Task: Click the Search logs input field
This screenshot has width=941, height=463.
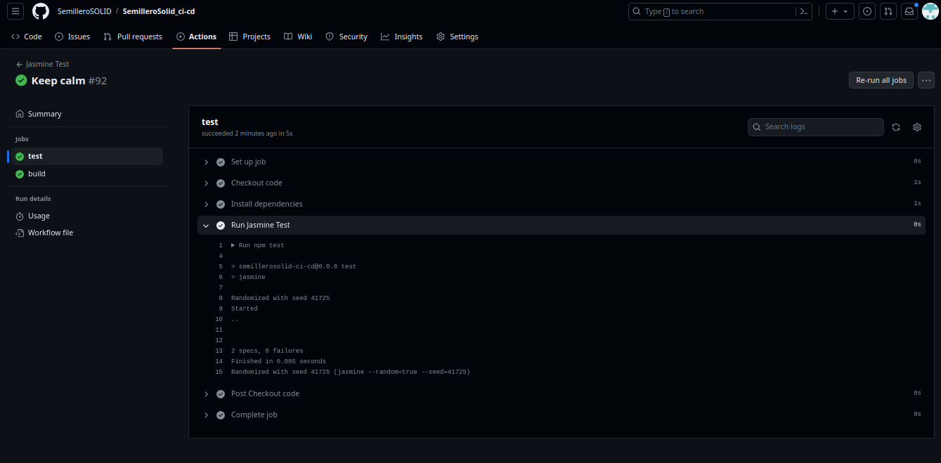Action: 819,127
